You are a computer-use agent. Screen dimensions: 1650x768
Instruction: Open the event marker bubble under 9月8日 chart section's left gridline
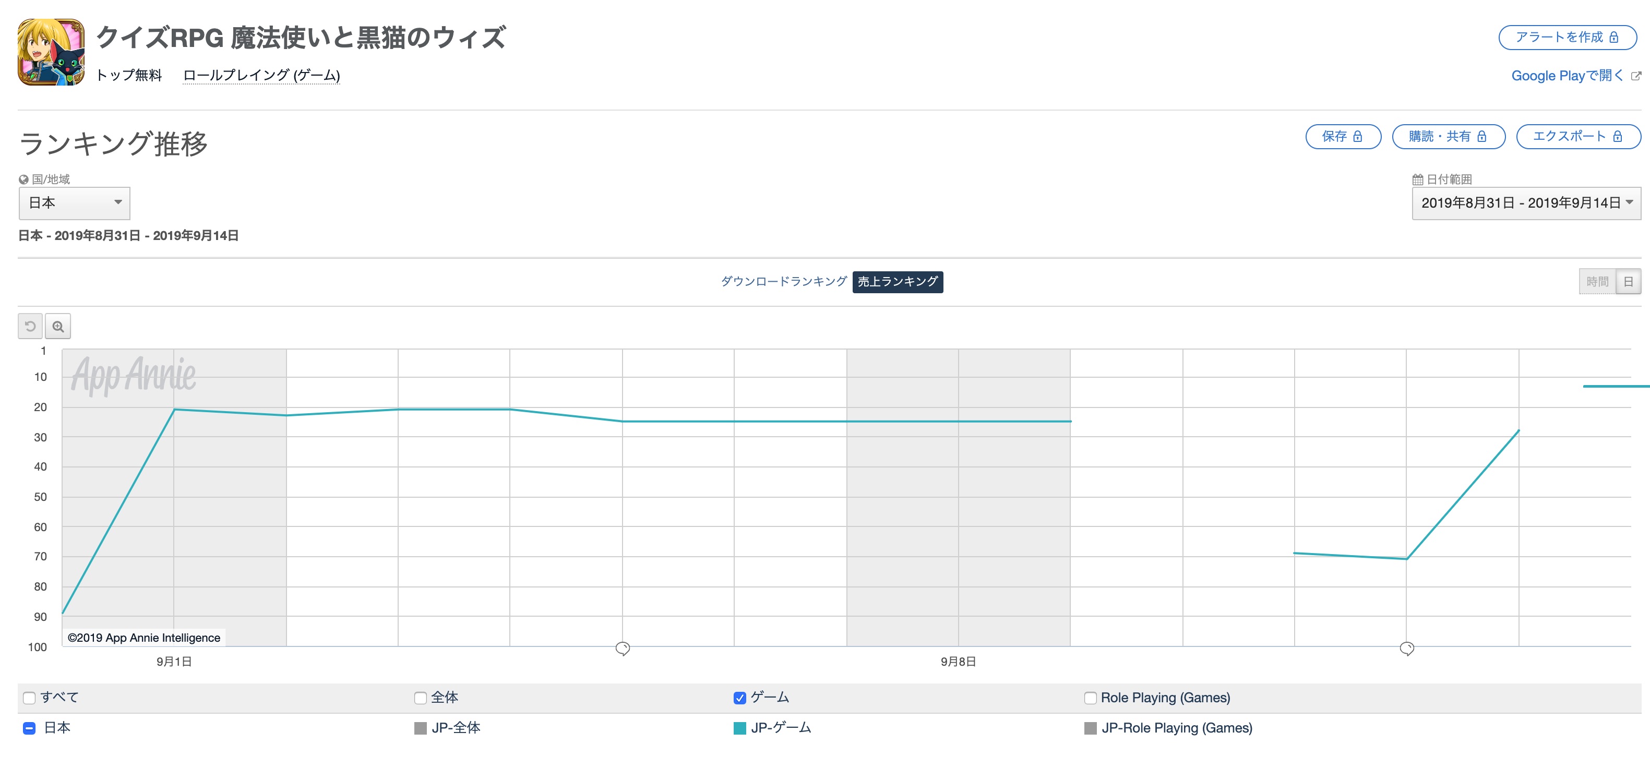pyautogui.click(x=623, y=649)
